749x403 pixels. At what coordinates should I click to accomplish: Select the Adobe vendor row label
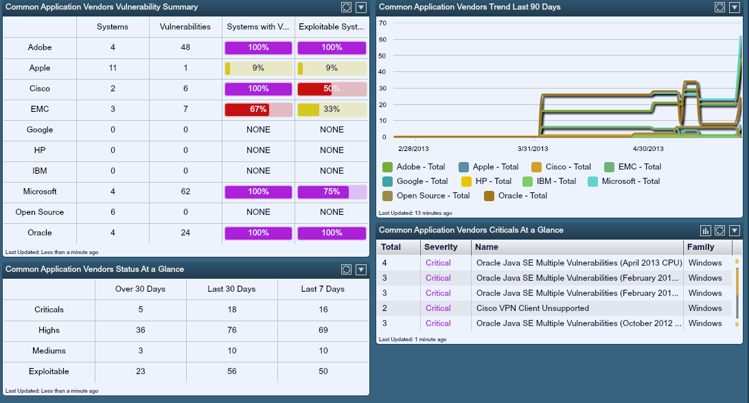tap(40, 48)
